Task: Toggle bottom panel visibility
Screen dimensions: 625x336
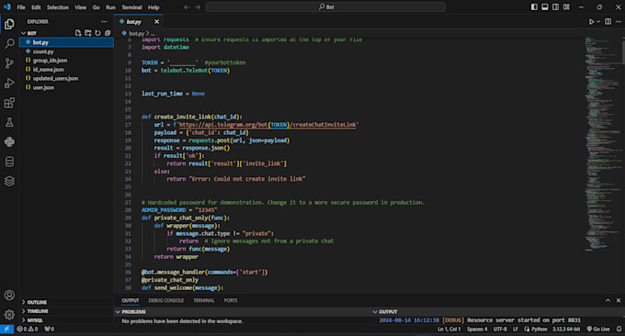Action: [x=545, y=7]
